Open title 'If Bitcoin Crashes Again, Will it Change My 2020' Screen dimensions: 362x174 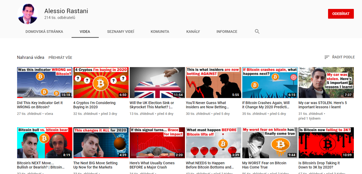click(266, 105)
